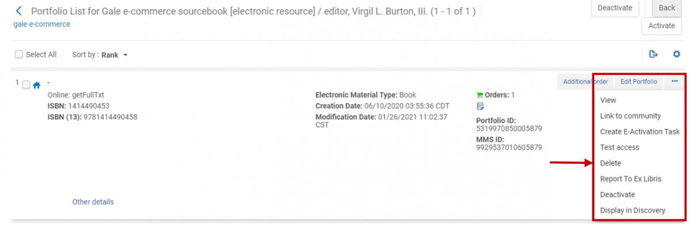
Task: Click the blue home icon
Action: pyautogui.click(x=36, y=85)
